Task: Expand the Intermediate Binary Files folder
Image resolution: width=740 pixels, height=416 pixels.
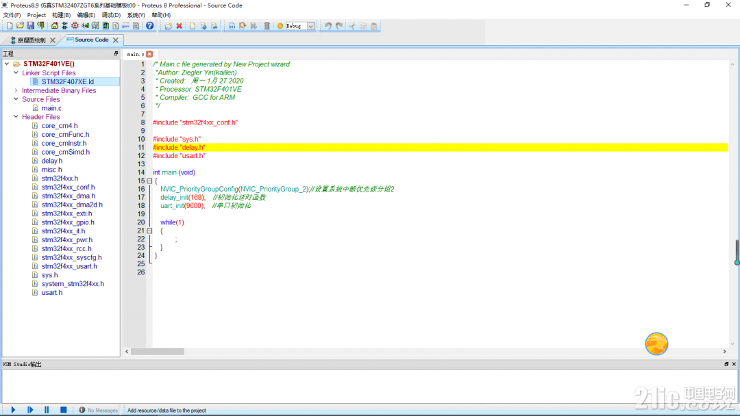Action: (16, 90)
